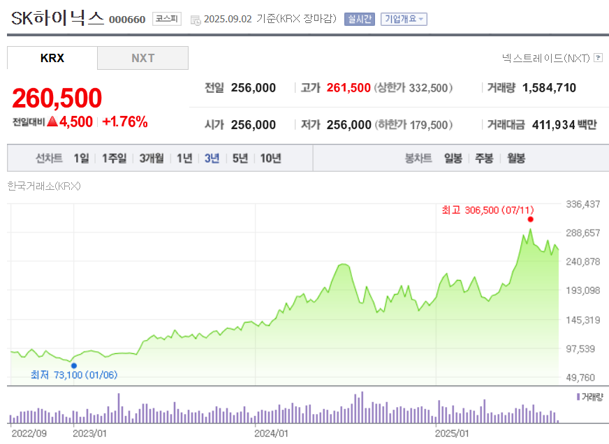
Task: Switch to the KRX tab
Action: tap(52, 58)
